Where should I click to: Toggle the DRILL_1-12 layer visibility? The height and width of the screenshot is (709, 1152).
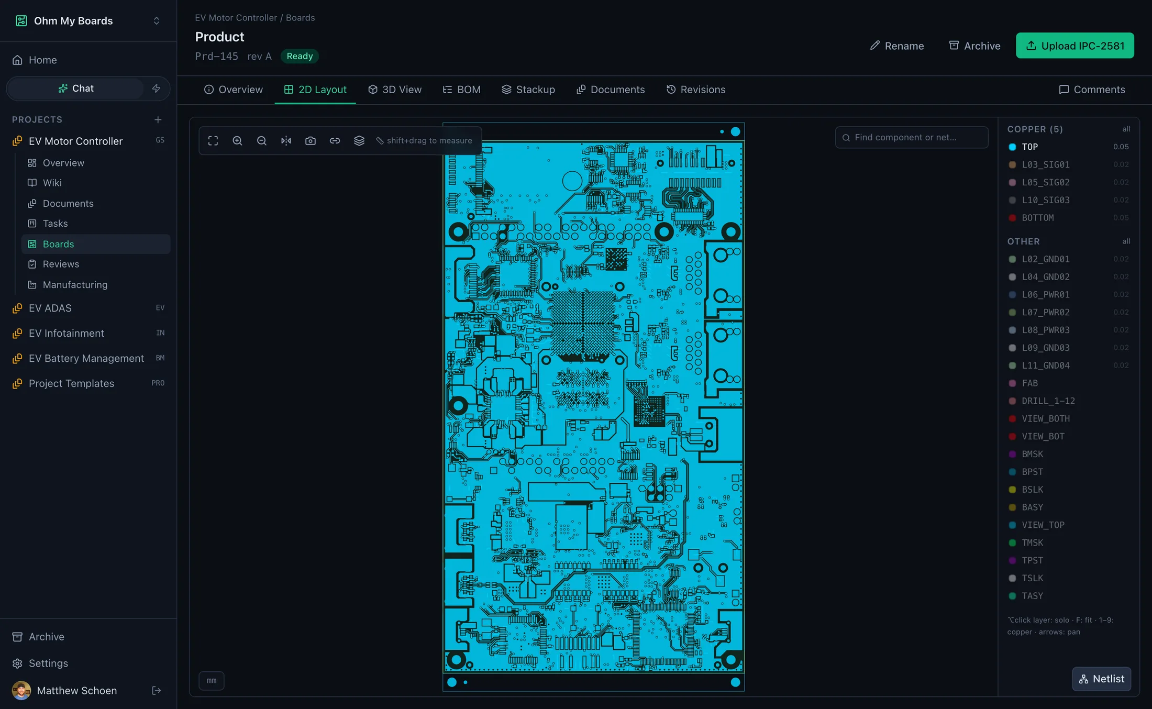pos(1068,401)
